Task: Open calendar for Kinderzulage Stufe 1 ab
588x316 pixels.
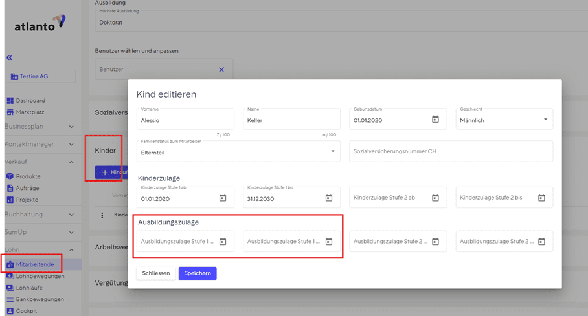Action: [223, 198]
